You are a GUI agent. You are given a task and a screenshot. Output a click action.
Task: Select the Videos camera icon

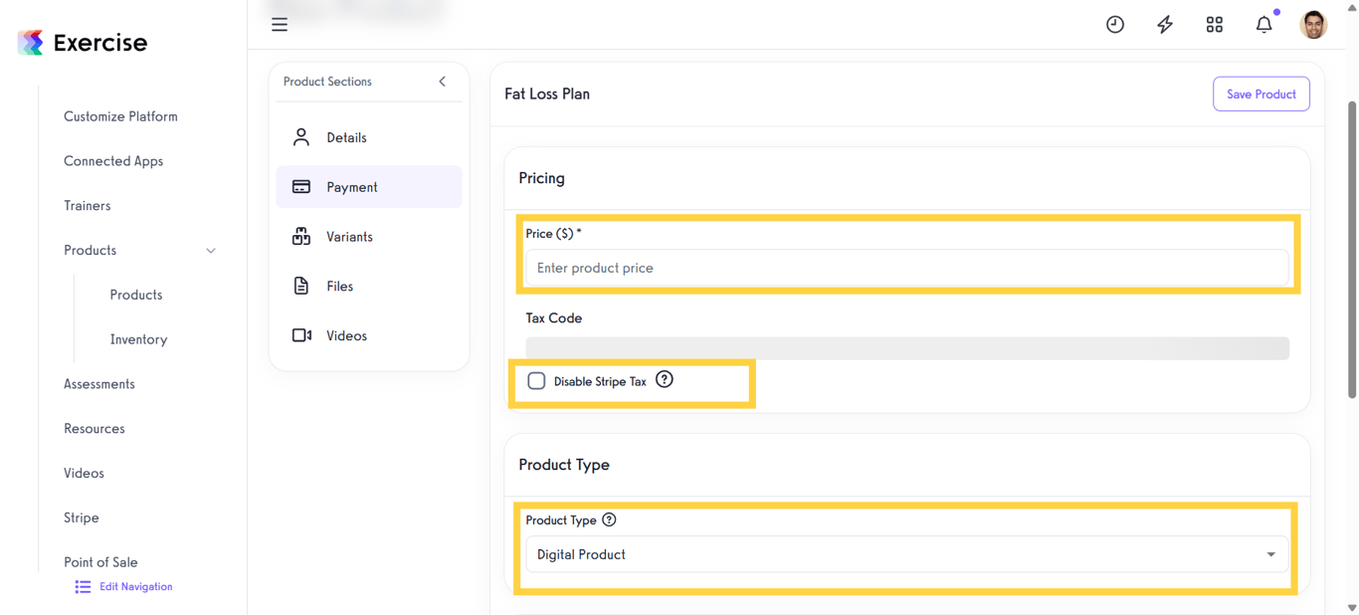click(301, 335)
